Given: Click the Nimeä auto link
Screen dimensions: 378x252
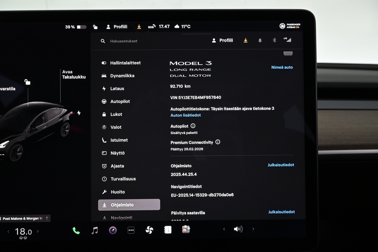Looking at the screenshot, I should (282, 67).
